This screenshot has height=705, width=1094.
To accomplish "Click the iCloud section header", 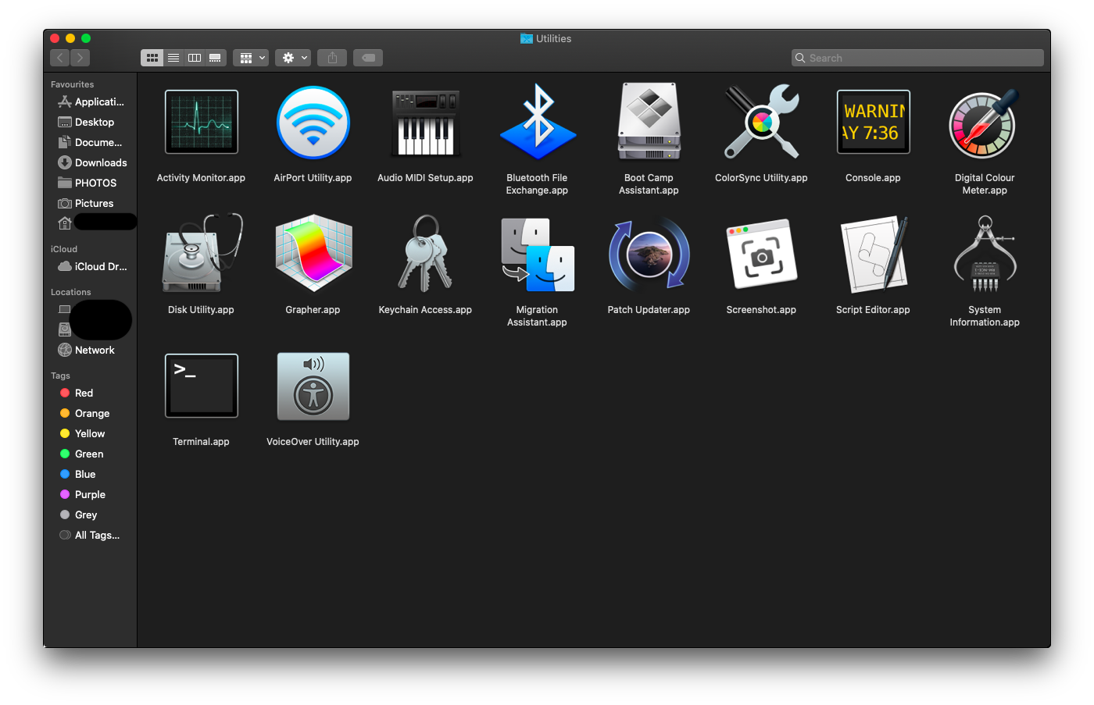I will tap(64, 249).
